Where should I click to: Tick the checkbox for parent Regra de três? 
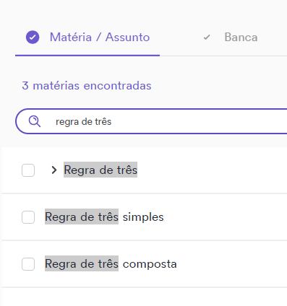click(x=28, y=170)
